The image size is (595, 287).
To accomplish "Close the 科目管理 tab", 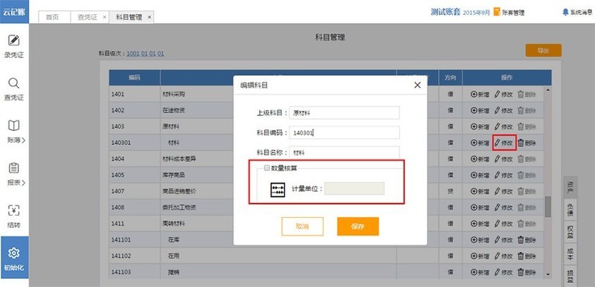I will [149, 17].
